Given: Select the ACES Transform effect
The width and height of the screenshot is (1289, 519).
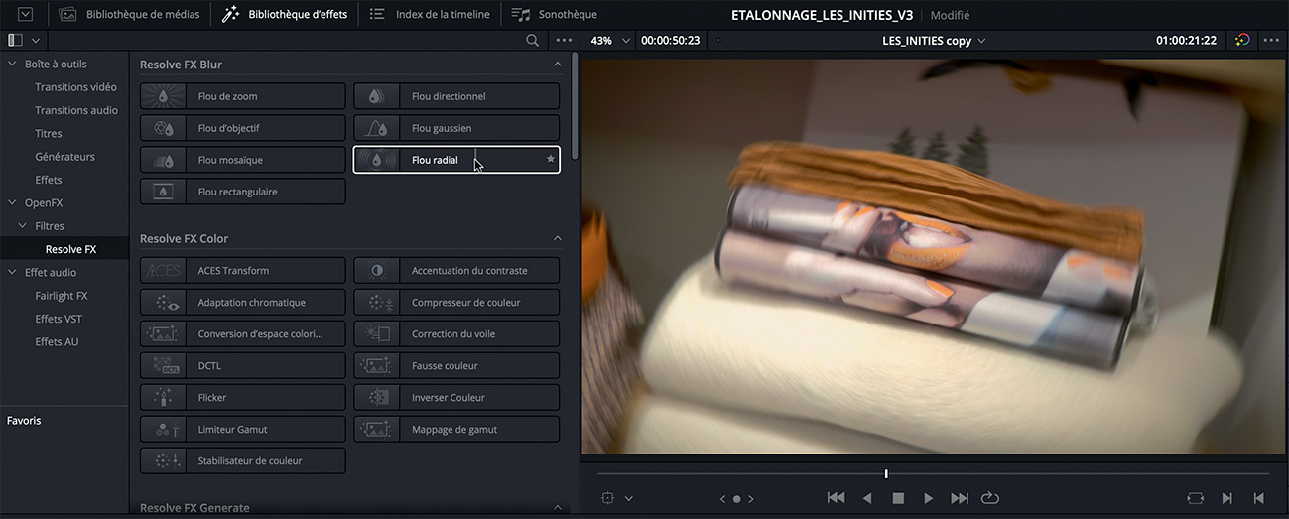Looking at the screenshot, I should 243,271.
